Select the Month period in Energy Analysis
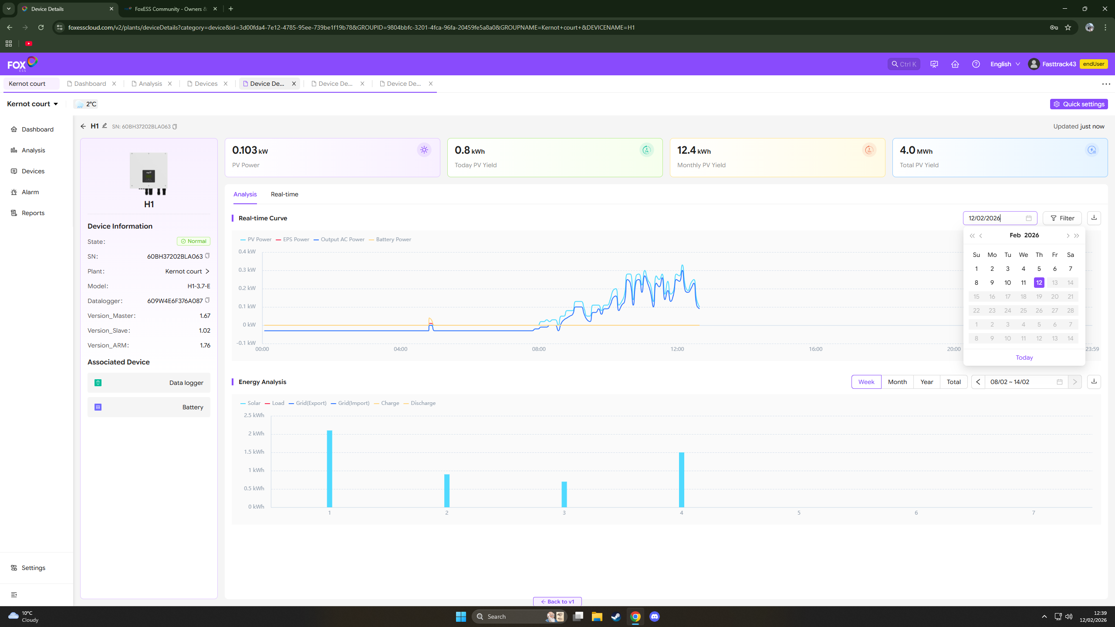 click(897, 382)
